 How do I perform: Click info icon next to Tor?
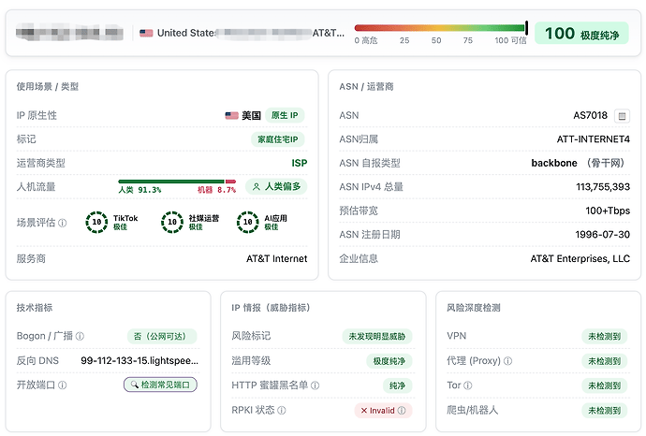pyautogui.click(x=467, y=385)
